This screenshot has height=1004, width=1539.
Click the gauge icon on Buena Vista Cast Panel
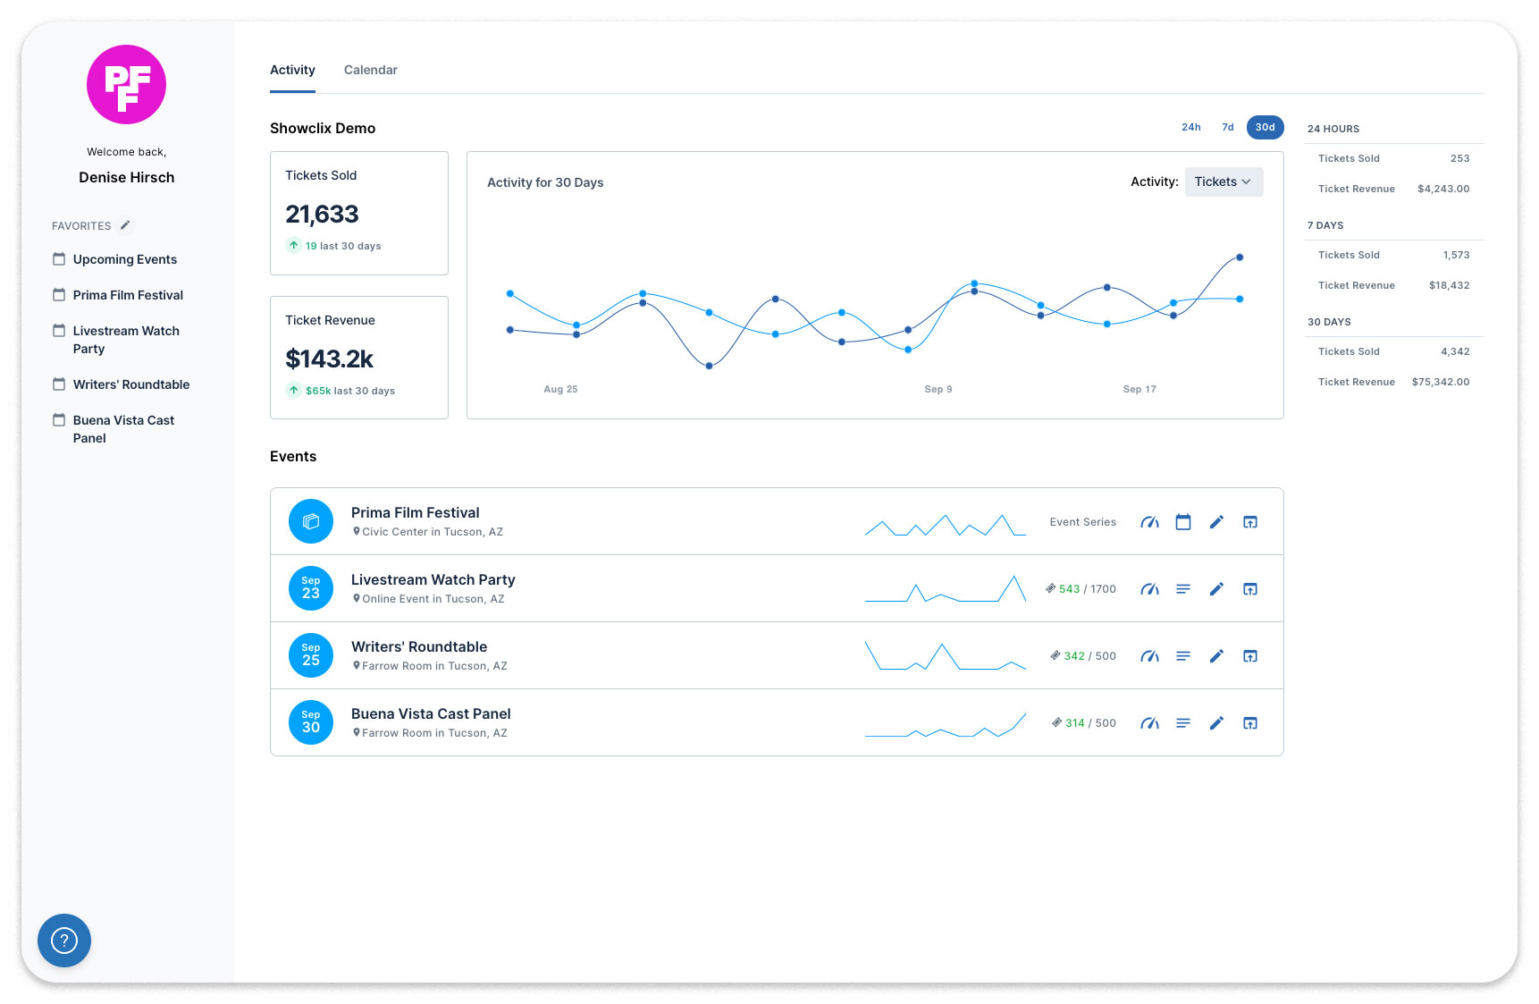(1150, 722)
